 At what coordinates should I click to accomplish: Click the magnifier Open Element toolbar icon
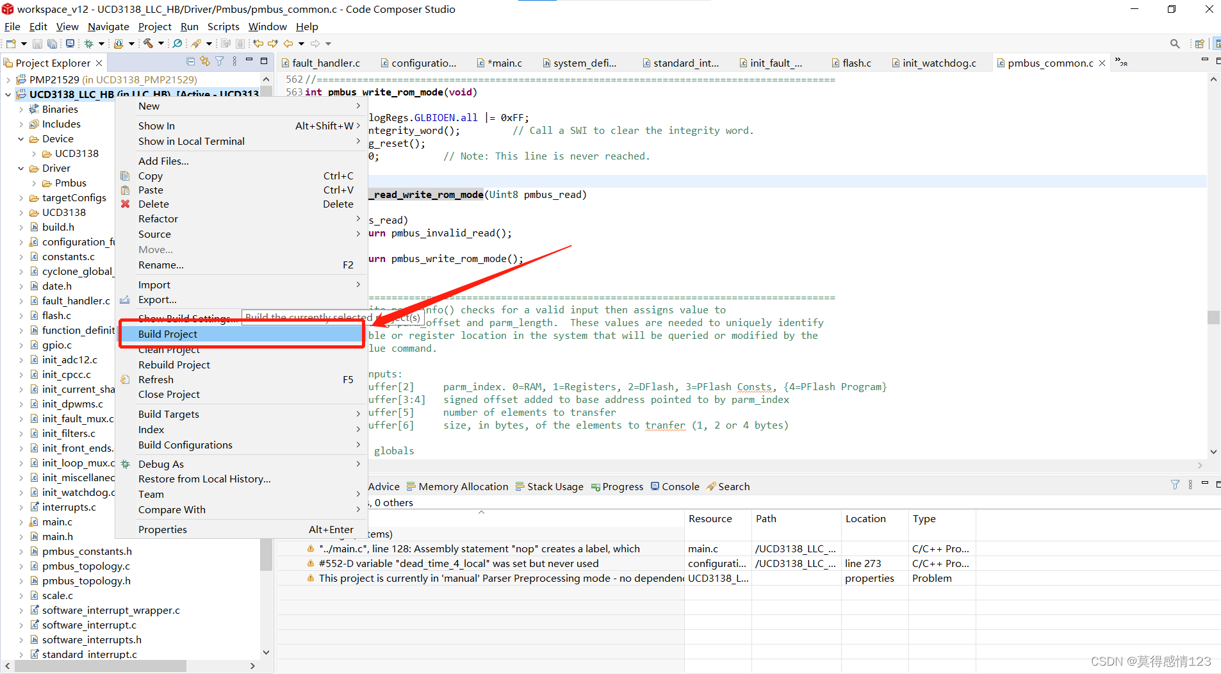pos(177,44)
